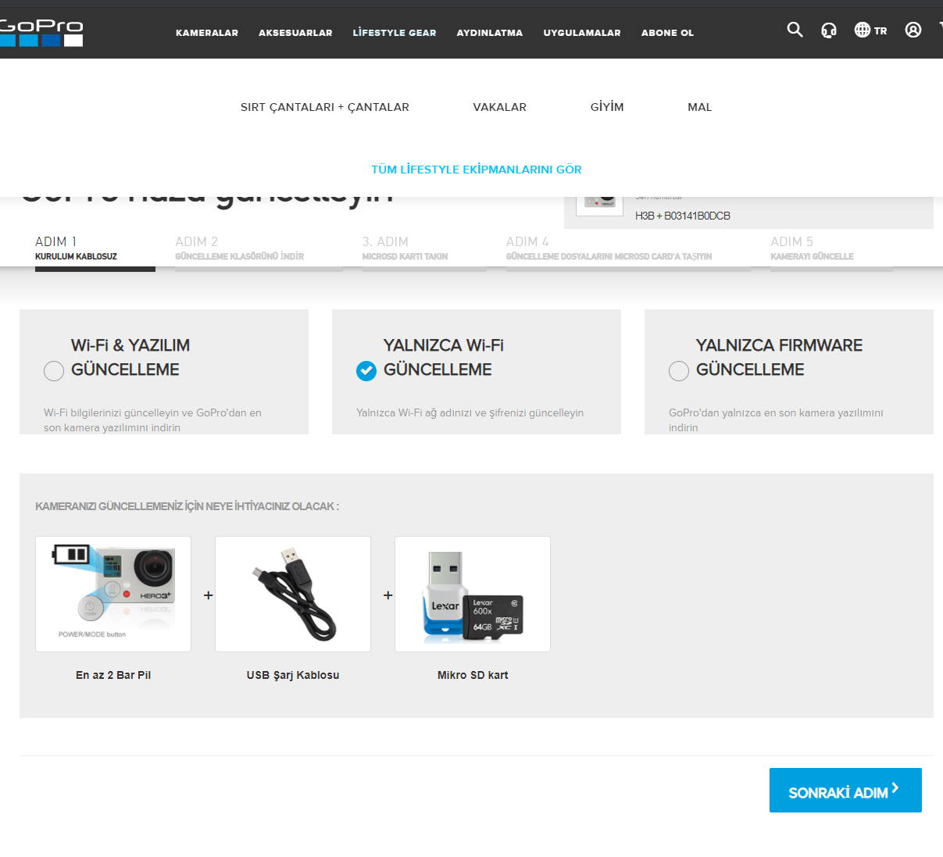Select Wi-Fi & YAZILIM GÜNCELLEME radio button
The width and height of the screenshot is (943, 857).
[x=54, y=371]
